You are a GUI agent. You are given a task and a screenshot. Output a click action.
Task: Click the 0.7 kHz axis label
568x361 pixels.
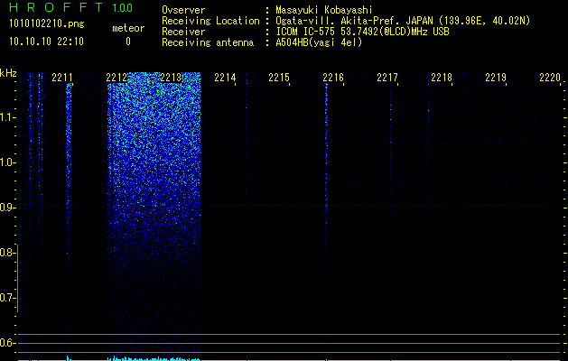click(x=7, y=298)
